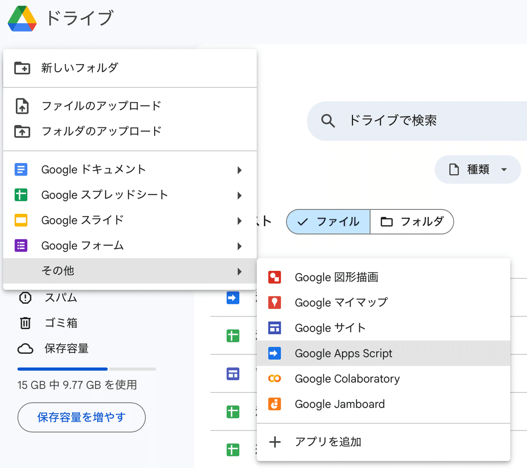
Task: Select Google Jamboard from submenu
Action: [x=383, y=404]
